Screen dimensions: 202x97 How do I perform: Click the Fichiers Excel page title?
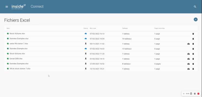(x=17, y=20)
